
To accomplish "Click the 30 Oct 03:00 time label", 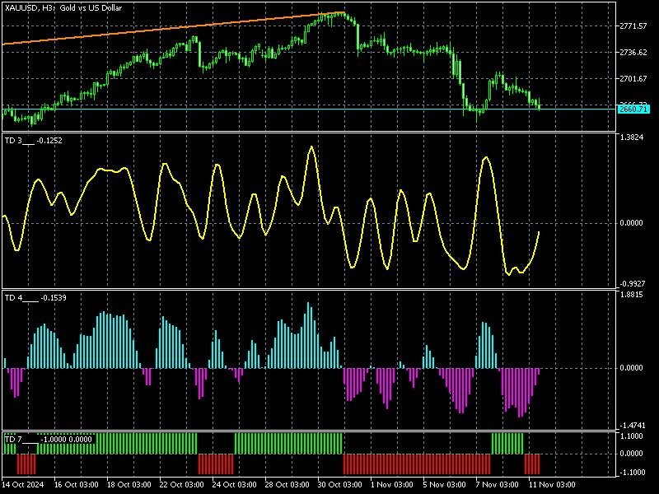I will [x=339, y=484].
